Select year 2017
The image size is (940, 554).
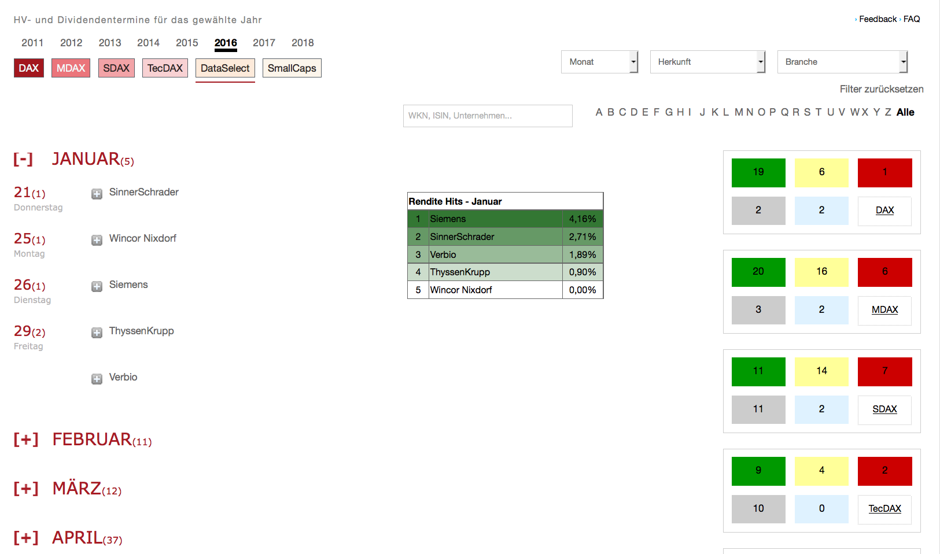tap(264, 43)
